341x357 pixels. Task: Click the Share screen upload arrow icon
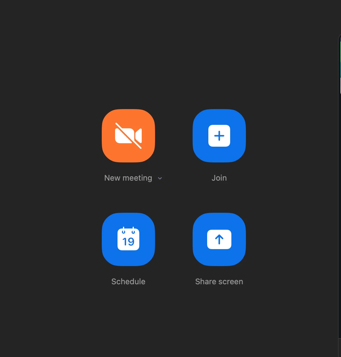point(219,239)
